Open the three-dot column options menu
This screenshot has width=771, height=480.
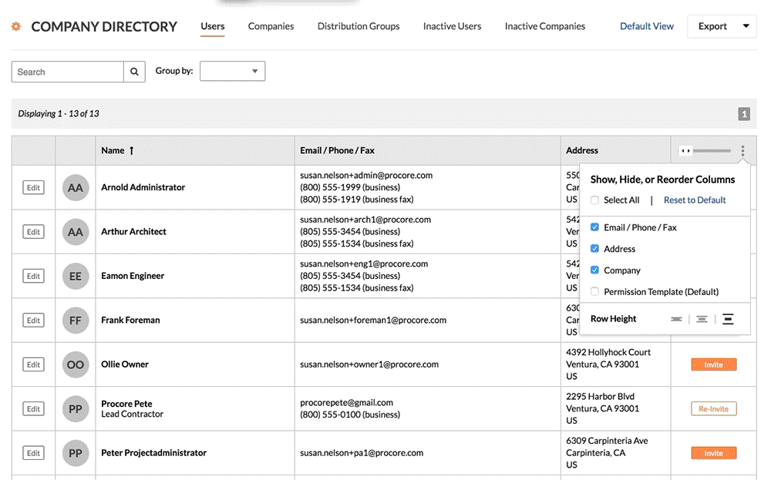pos(742,150)
